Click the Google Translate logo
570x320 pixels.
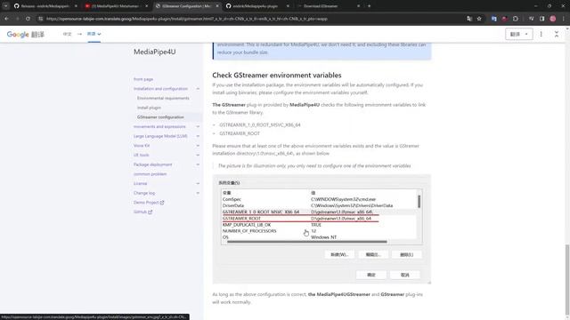coord(26,35)
